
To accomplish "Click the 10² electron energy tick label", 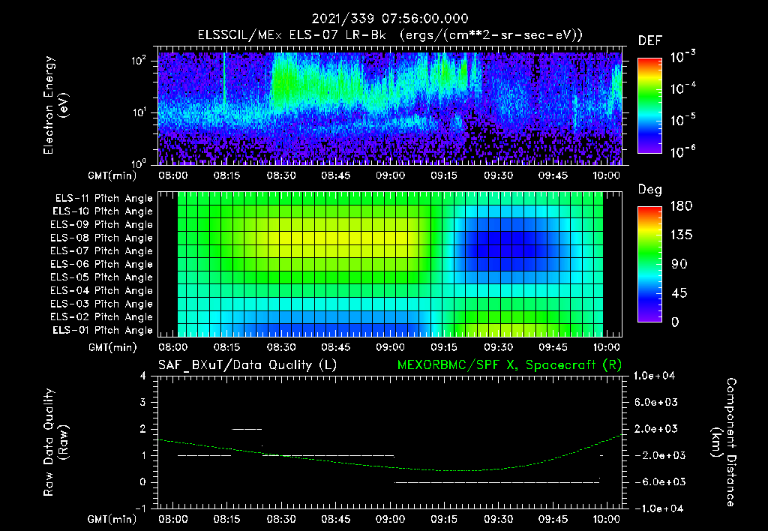I will tap(139, 61).
